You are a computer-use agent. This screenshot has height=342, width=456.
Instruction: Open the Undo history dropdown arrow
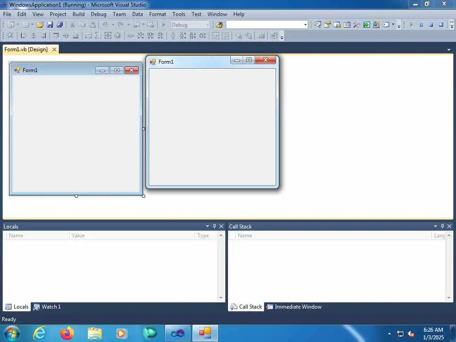pyautogui.click(x=113, y=25)
